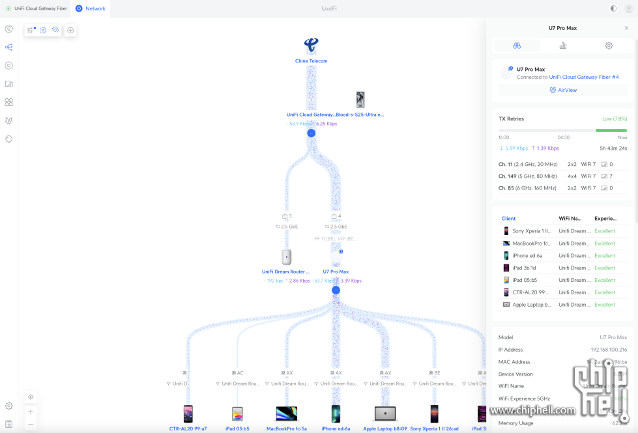Select the iPhone ed:6a client in topology
Image resolution: width=638 pixels, height=433 pixels.
coord(336,414)
